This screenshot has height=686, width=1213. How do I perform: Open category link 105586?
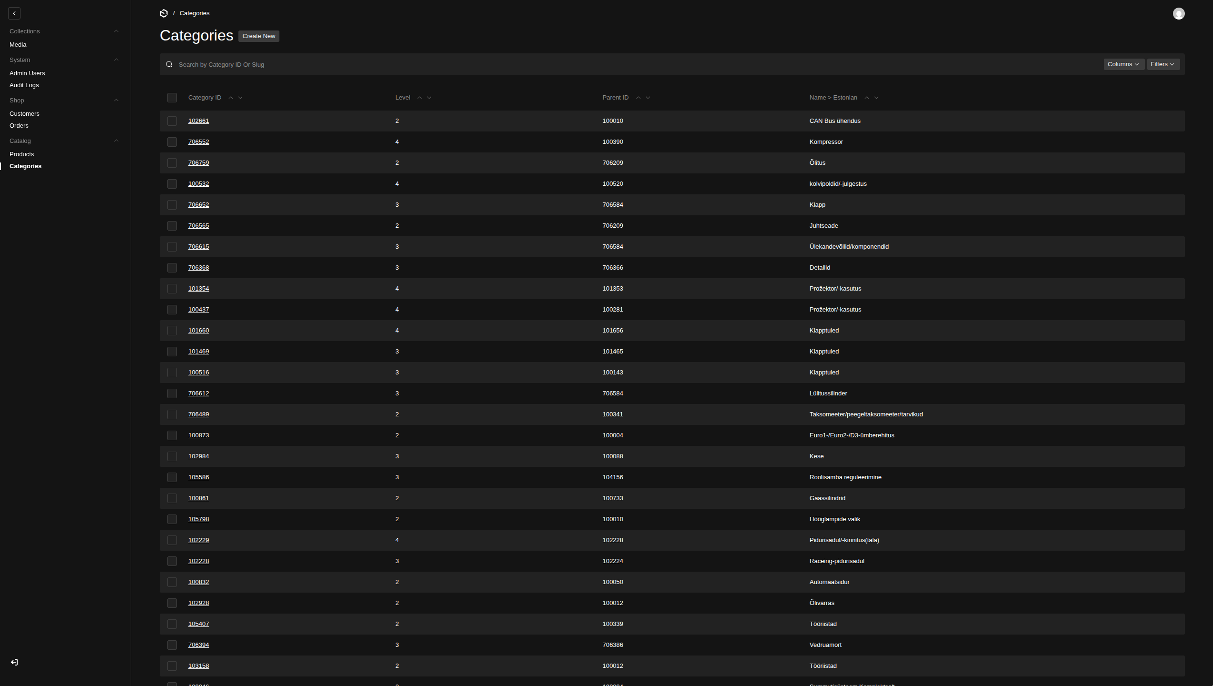[199, 477]
